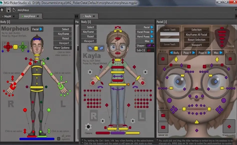Click the character figure icon in toolbar

2,10
